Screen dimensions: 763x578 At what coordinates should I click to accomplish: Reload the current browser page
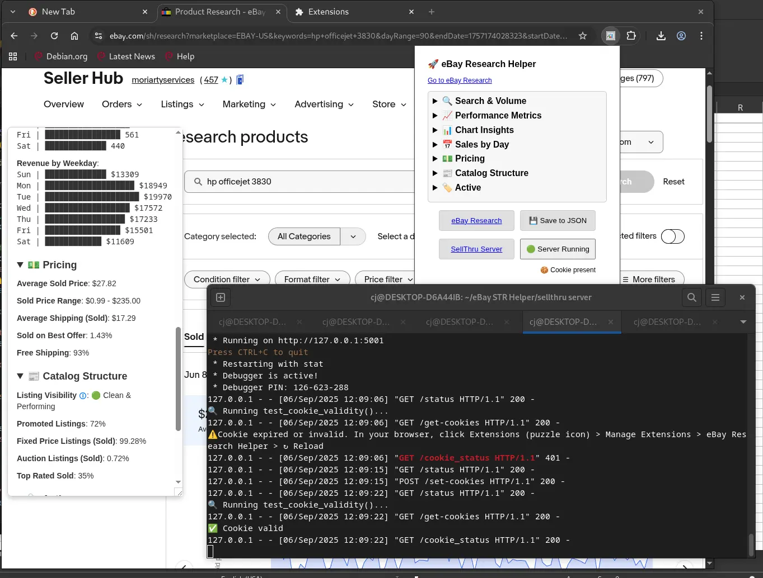point(54,36)
